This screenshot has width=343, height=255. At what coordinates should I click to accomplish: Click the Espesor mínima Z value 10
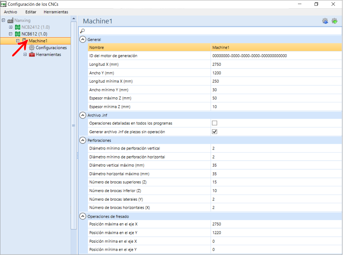[276, 107]
